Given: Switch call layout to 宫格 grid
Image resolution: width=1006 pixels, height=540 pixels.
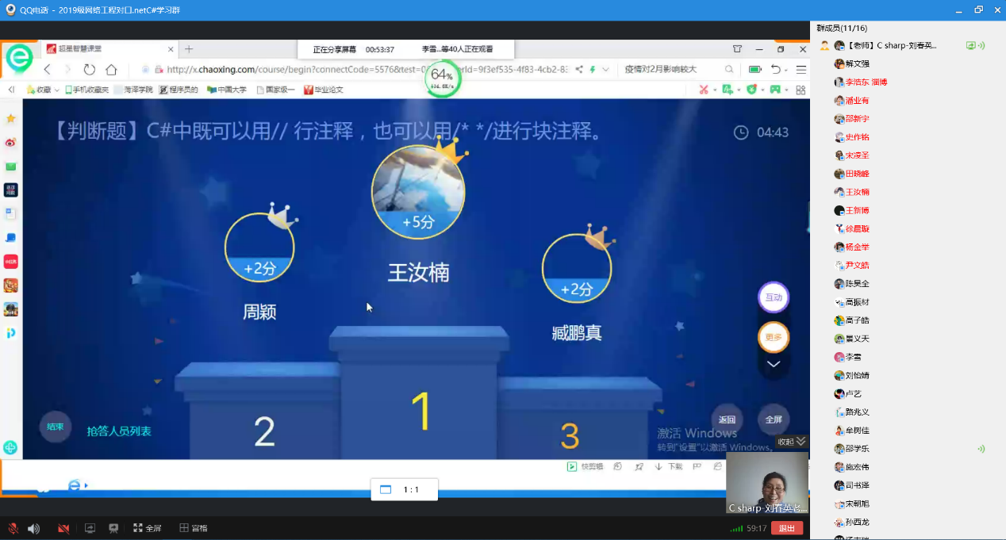Looking at the screenshot, I should click(193, 528).
